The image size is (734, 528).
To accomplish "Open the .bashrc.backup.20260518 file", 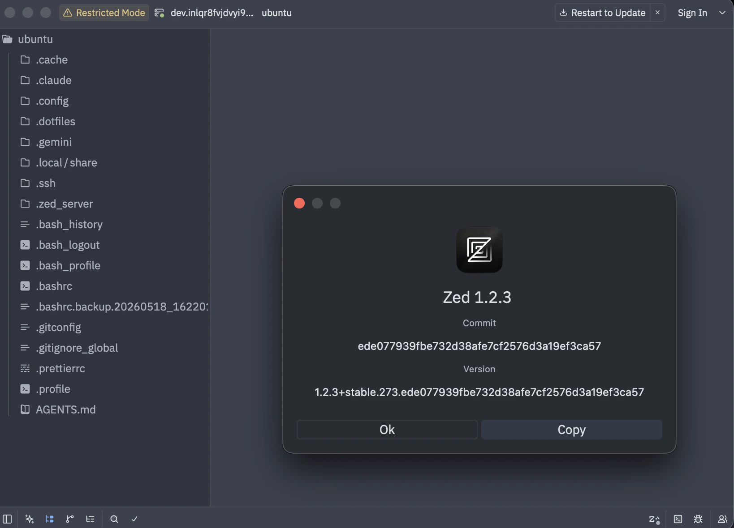I will tap(105, 307).
